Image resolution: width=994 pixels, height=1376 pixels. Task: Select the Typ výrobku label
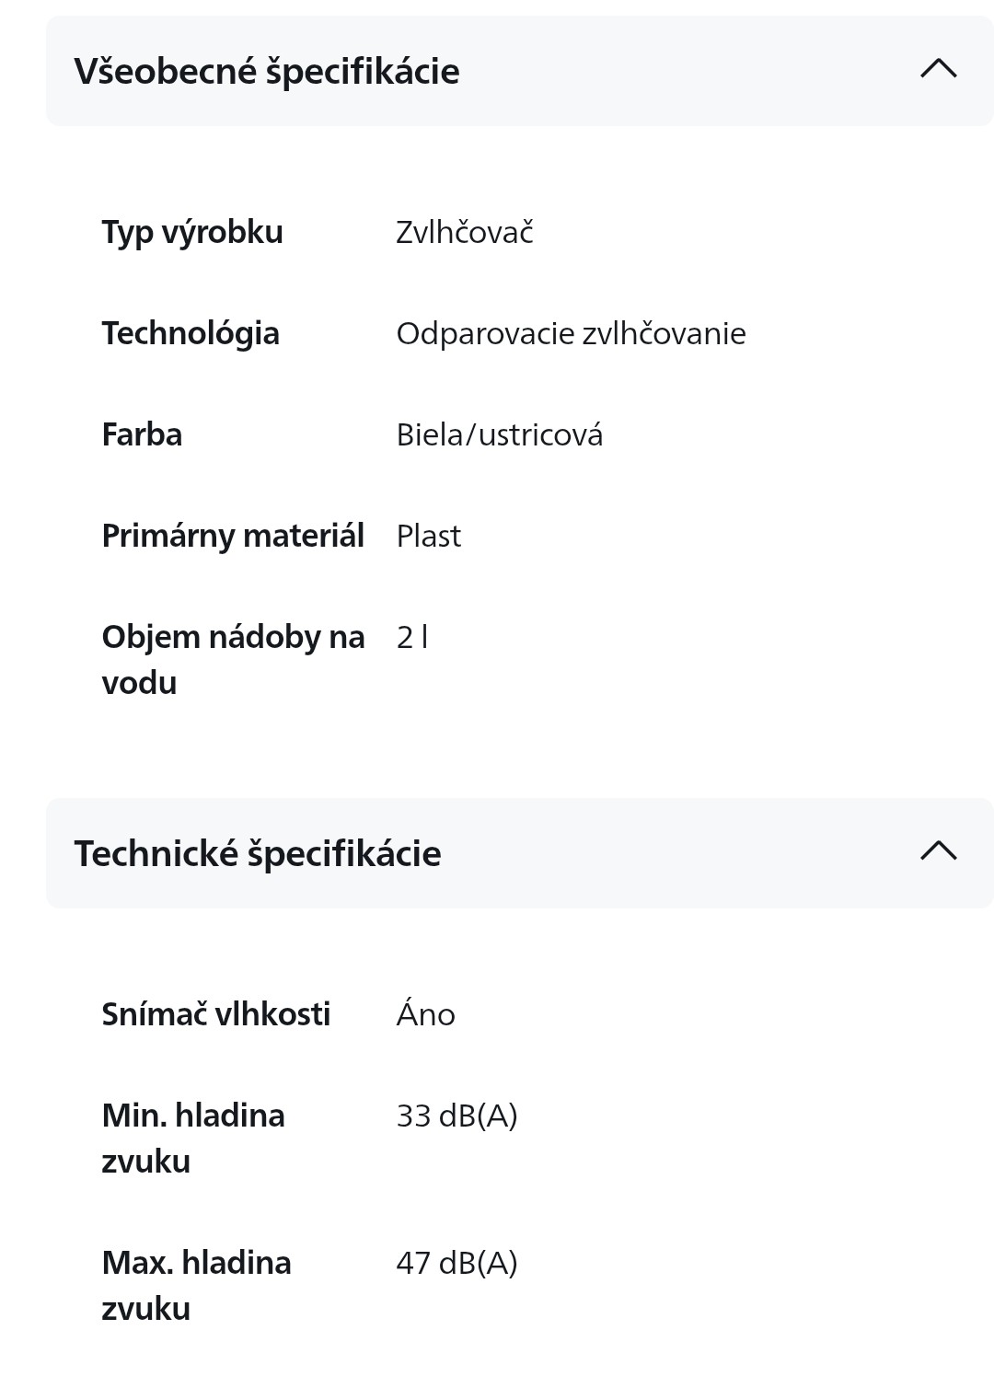click(192, 233)
